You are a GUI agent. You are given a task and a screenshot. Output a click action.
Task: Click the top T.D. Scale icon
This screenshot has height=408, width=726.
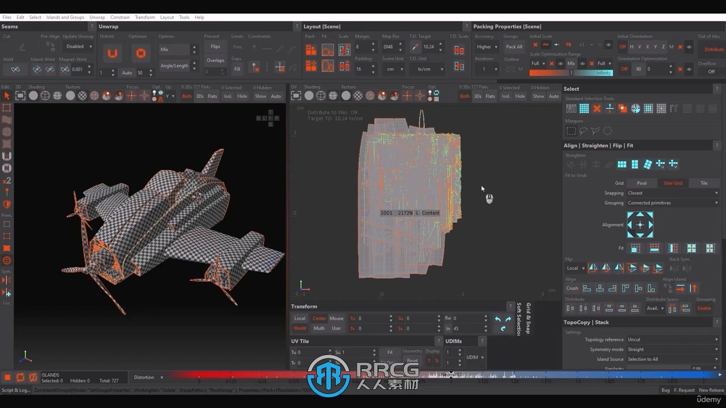459,50
